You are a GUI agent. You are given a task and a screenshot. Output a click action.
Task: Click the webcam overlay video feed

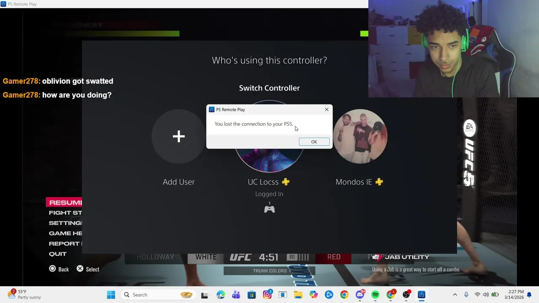click(x=454, y=49)
